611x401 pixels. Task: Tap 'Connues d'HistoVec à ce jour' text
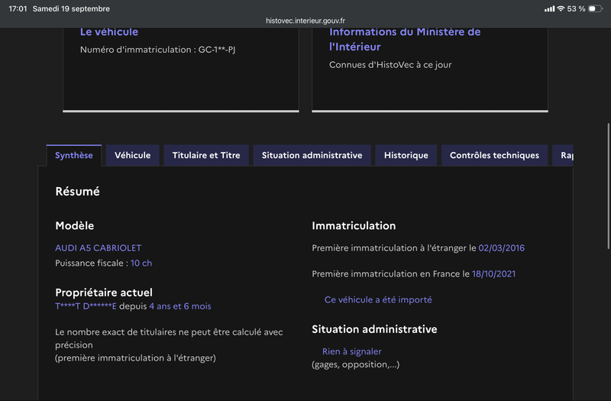tap(390, 65)
